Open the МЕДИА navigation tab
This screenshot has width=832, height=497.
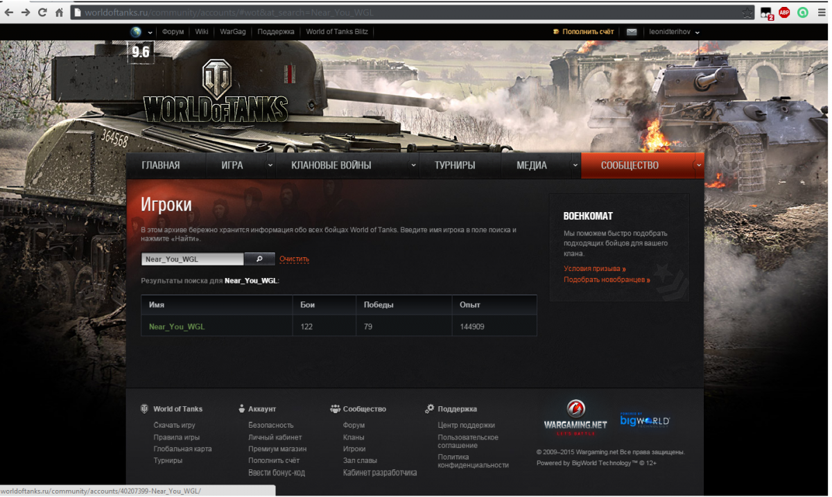532,166
